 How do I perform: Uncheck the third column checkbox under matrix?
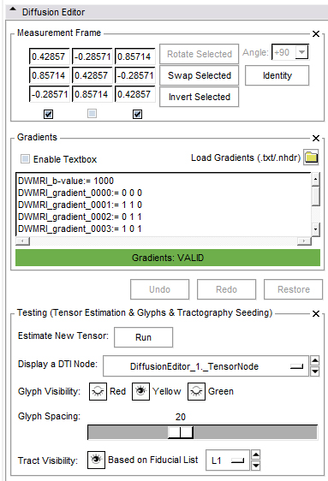click(x=137, y=114)
